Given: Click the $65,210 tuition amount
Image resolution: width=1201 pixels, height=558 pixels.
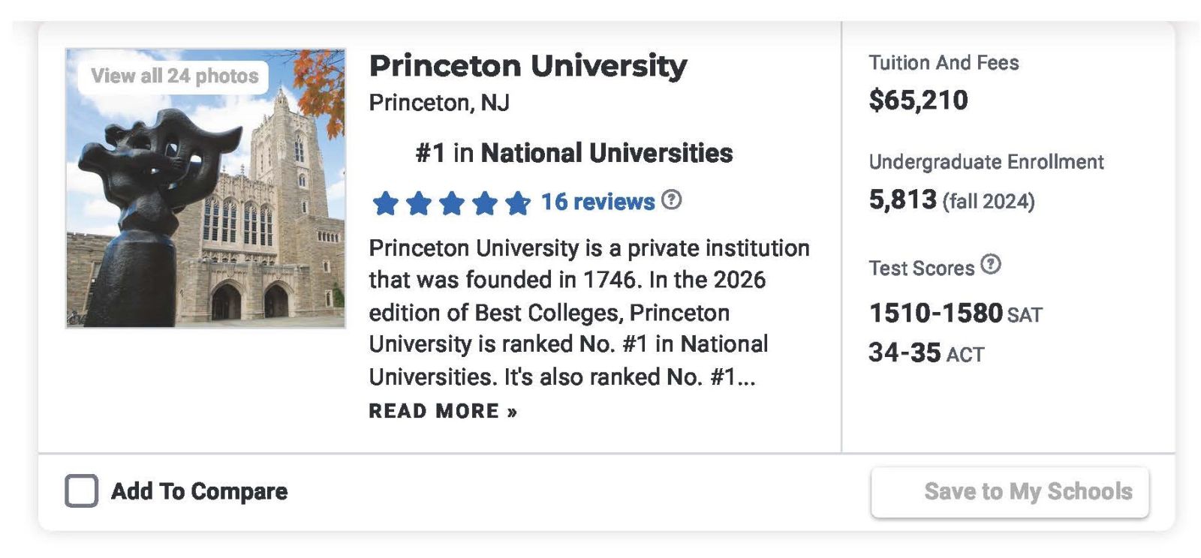Looking at the screenshot, I should click(x=918, y=100).
